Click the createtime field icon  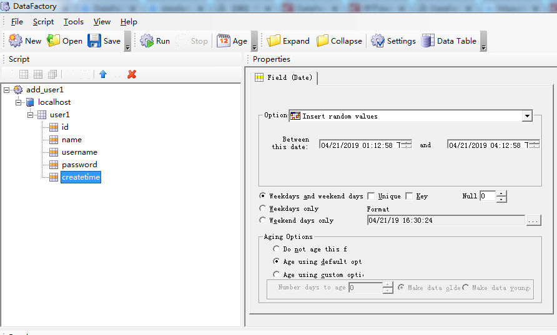pyautogui.click(x=54, y=177)
